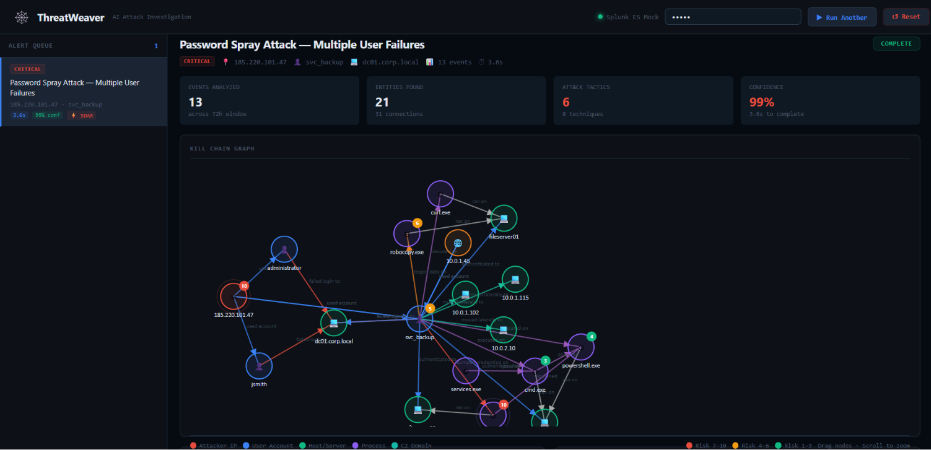Click the Entities Found stat card
Screen dimensions: 931x450
click(x=457, y=100)
